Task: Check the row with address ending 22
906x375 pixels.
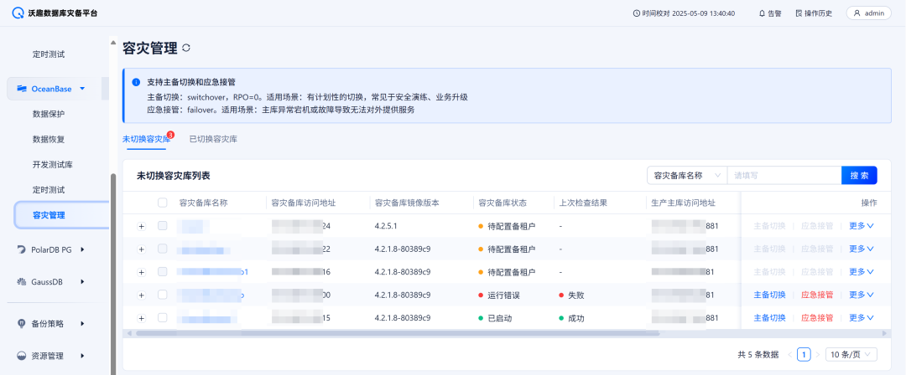Action: (163, 249)
